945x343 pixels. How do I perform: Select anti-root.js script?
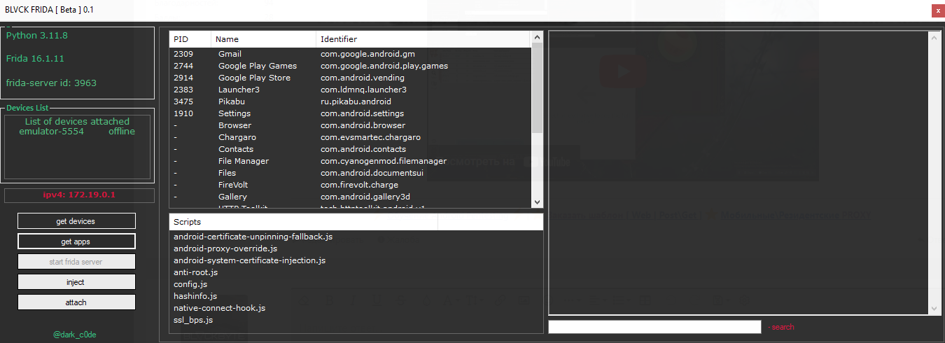[x=195, y=272]
